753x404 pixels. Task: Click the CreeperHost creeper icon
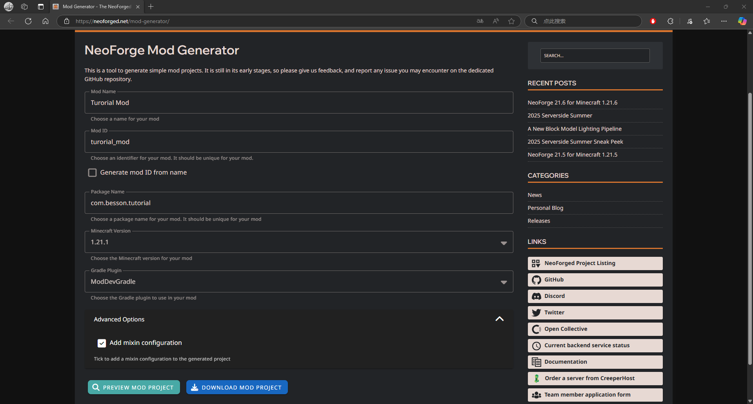pyautogui.click(x=537, y=379)
